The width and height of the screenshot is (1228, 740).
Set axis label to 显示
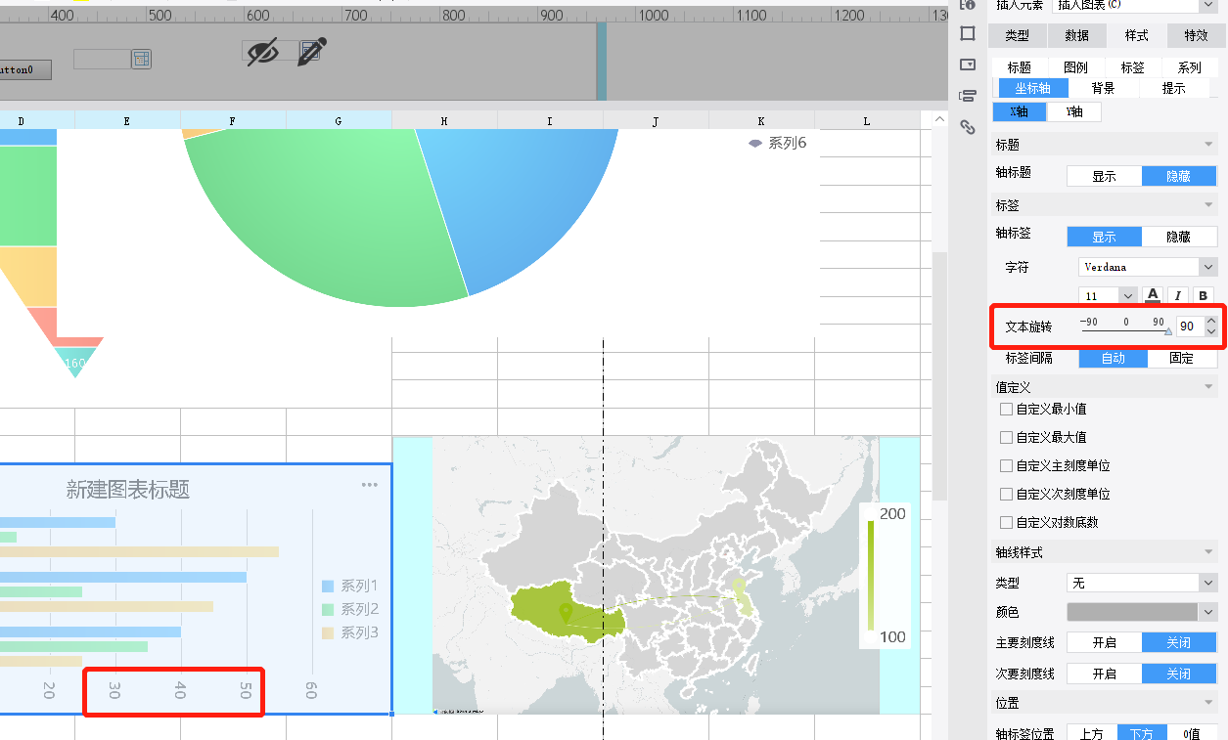[1104, 237]
